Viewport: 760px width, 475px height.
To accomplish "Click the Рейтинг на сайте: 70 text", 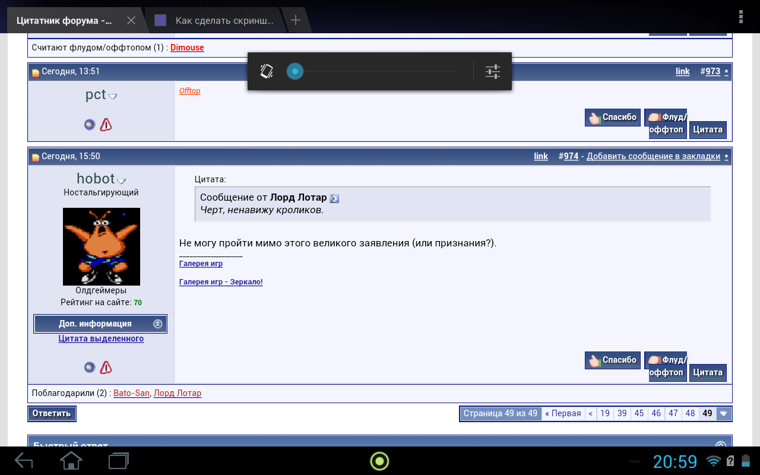I will [101, 302].
